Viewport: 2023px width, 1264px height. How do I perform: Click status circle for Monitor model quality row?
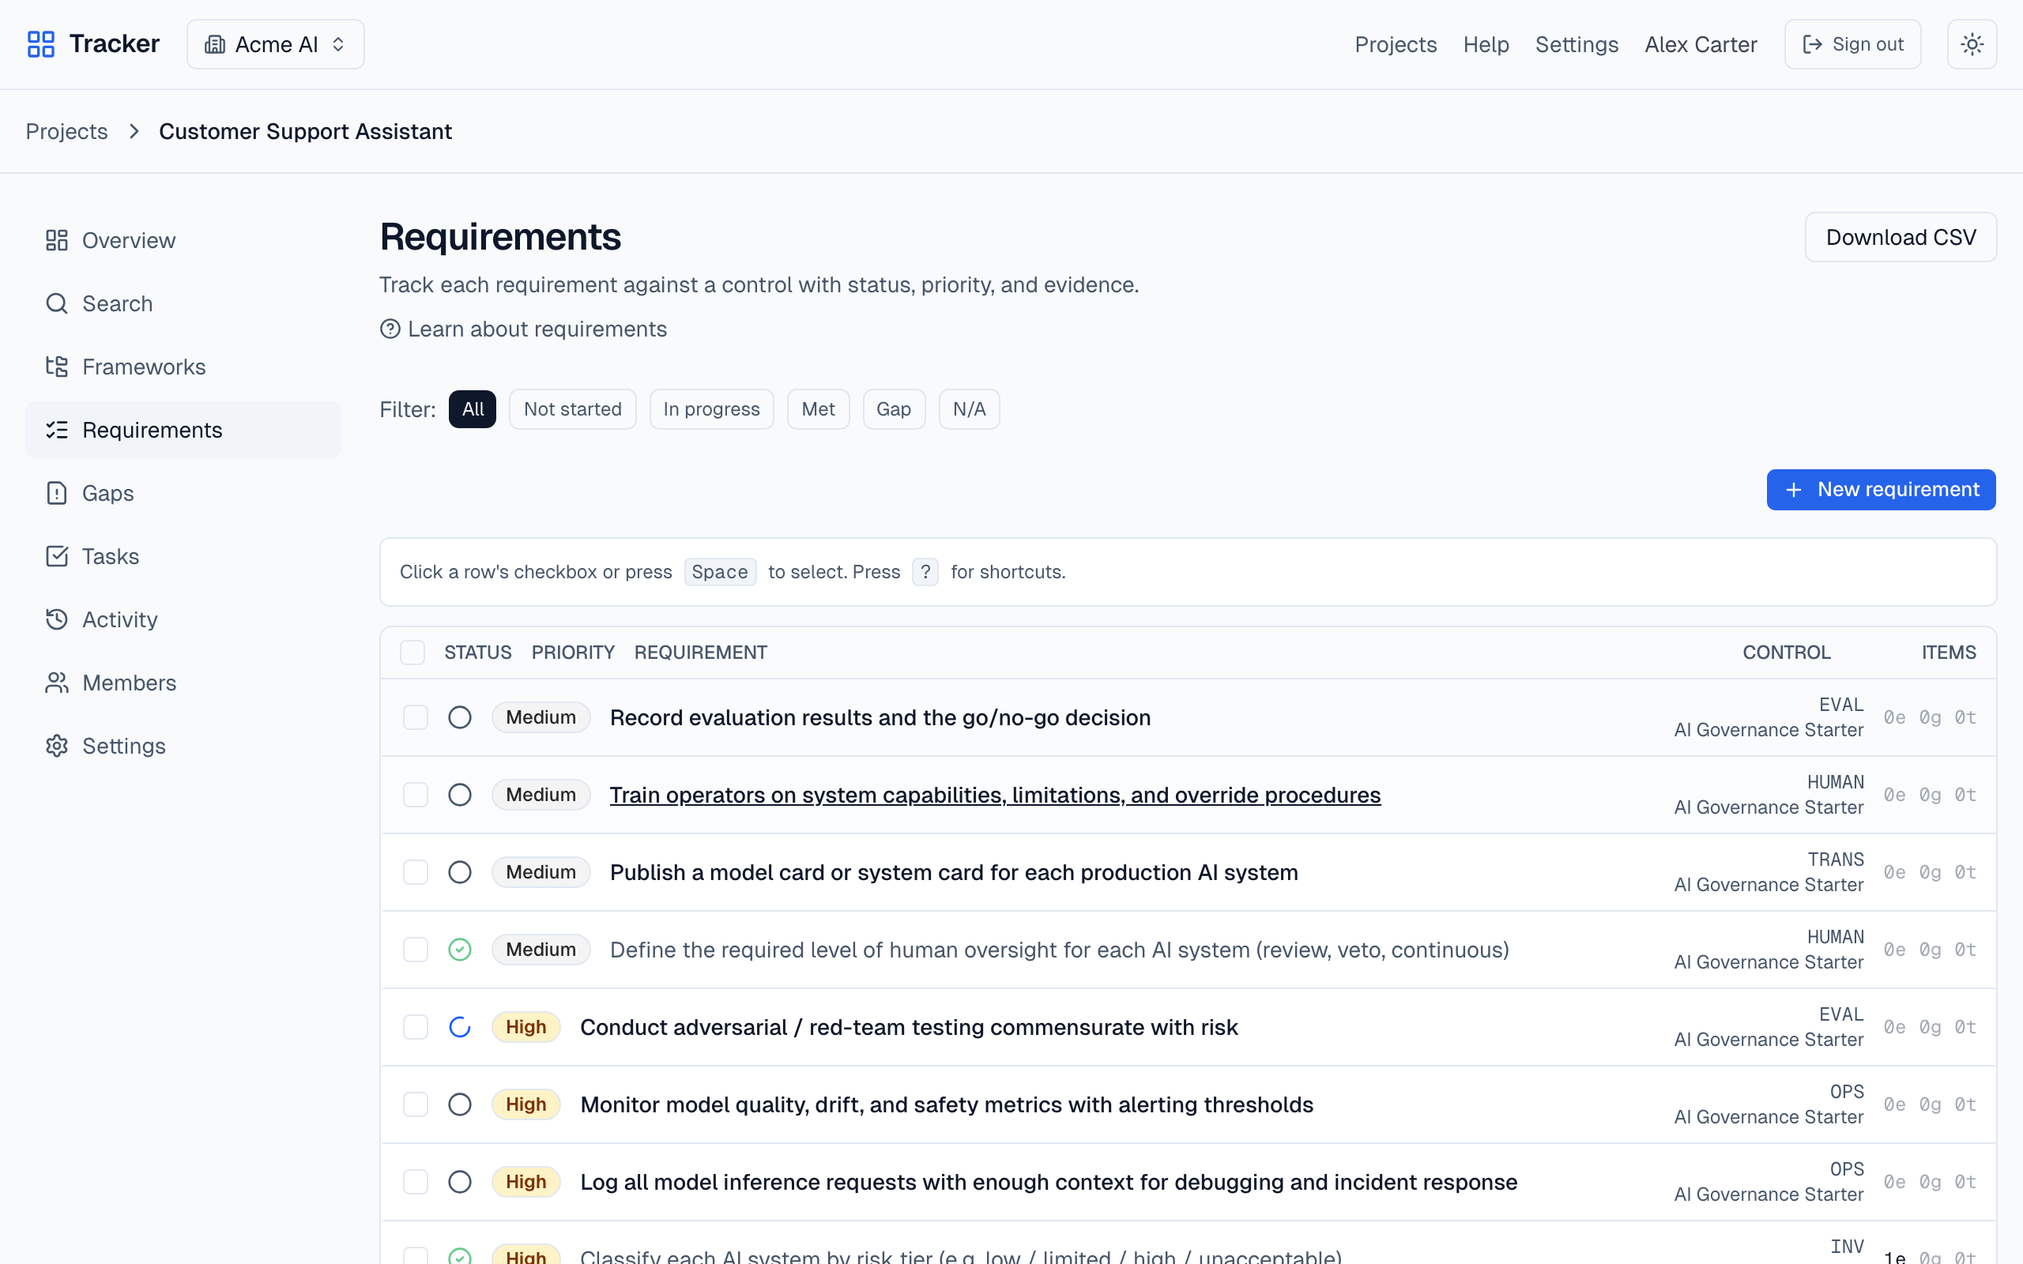460,1104
